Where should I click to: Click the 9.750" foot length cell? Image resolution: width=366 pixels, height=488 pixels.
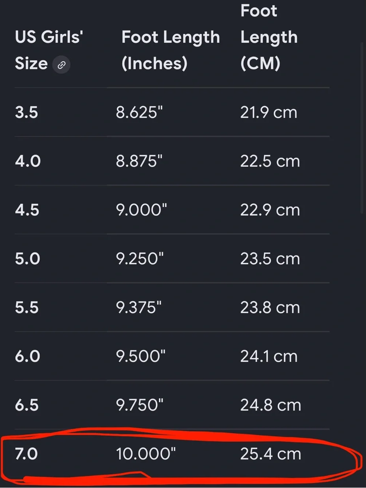click(139, 405)
